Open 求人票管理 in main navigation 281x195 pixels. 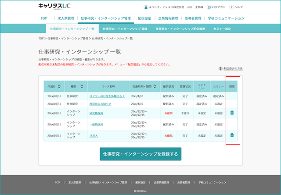(66, 18)
